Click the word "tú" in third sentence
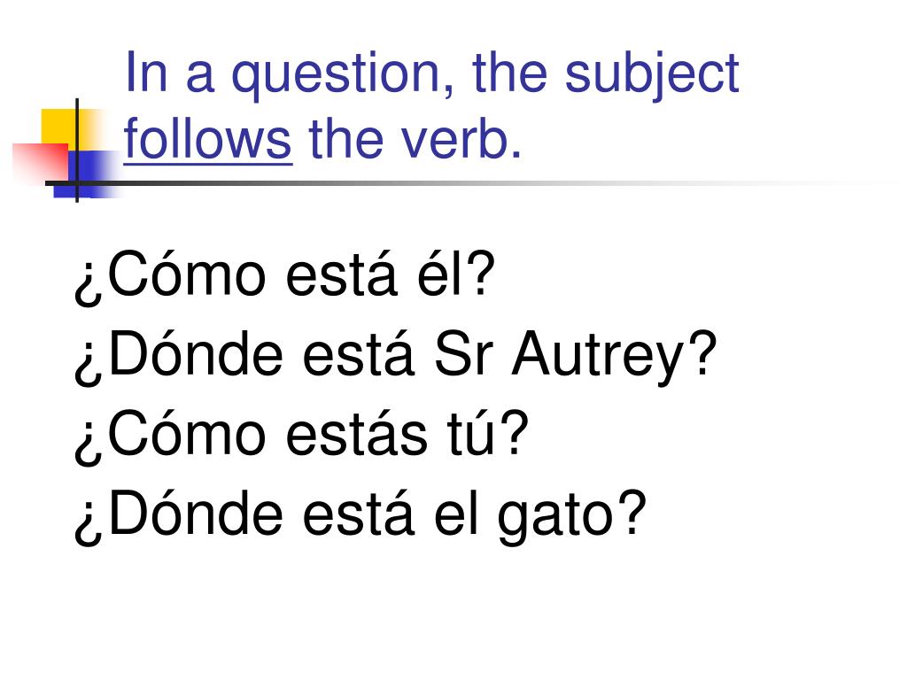Screen dimensions: 907x680 click(x=471, y=434)
